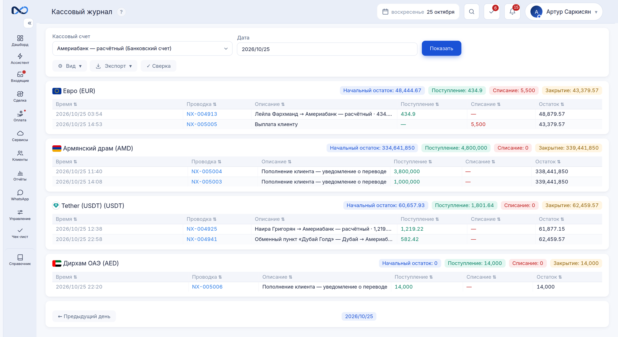This screenshot has width=618, height=337.
Task: Click the infinity logo
Action: click(x=20, y=10)
